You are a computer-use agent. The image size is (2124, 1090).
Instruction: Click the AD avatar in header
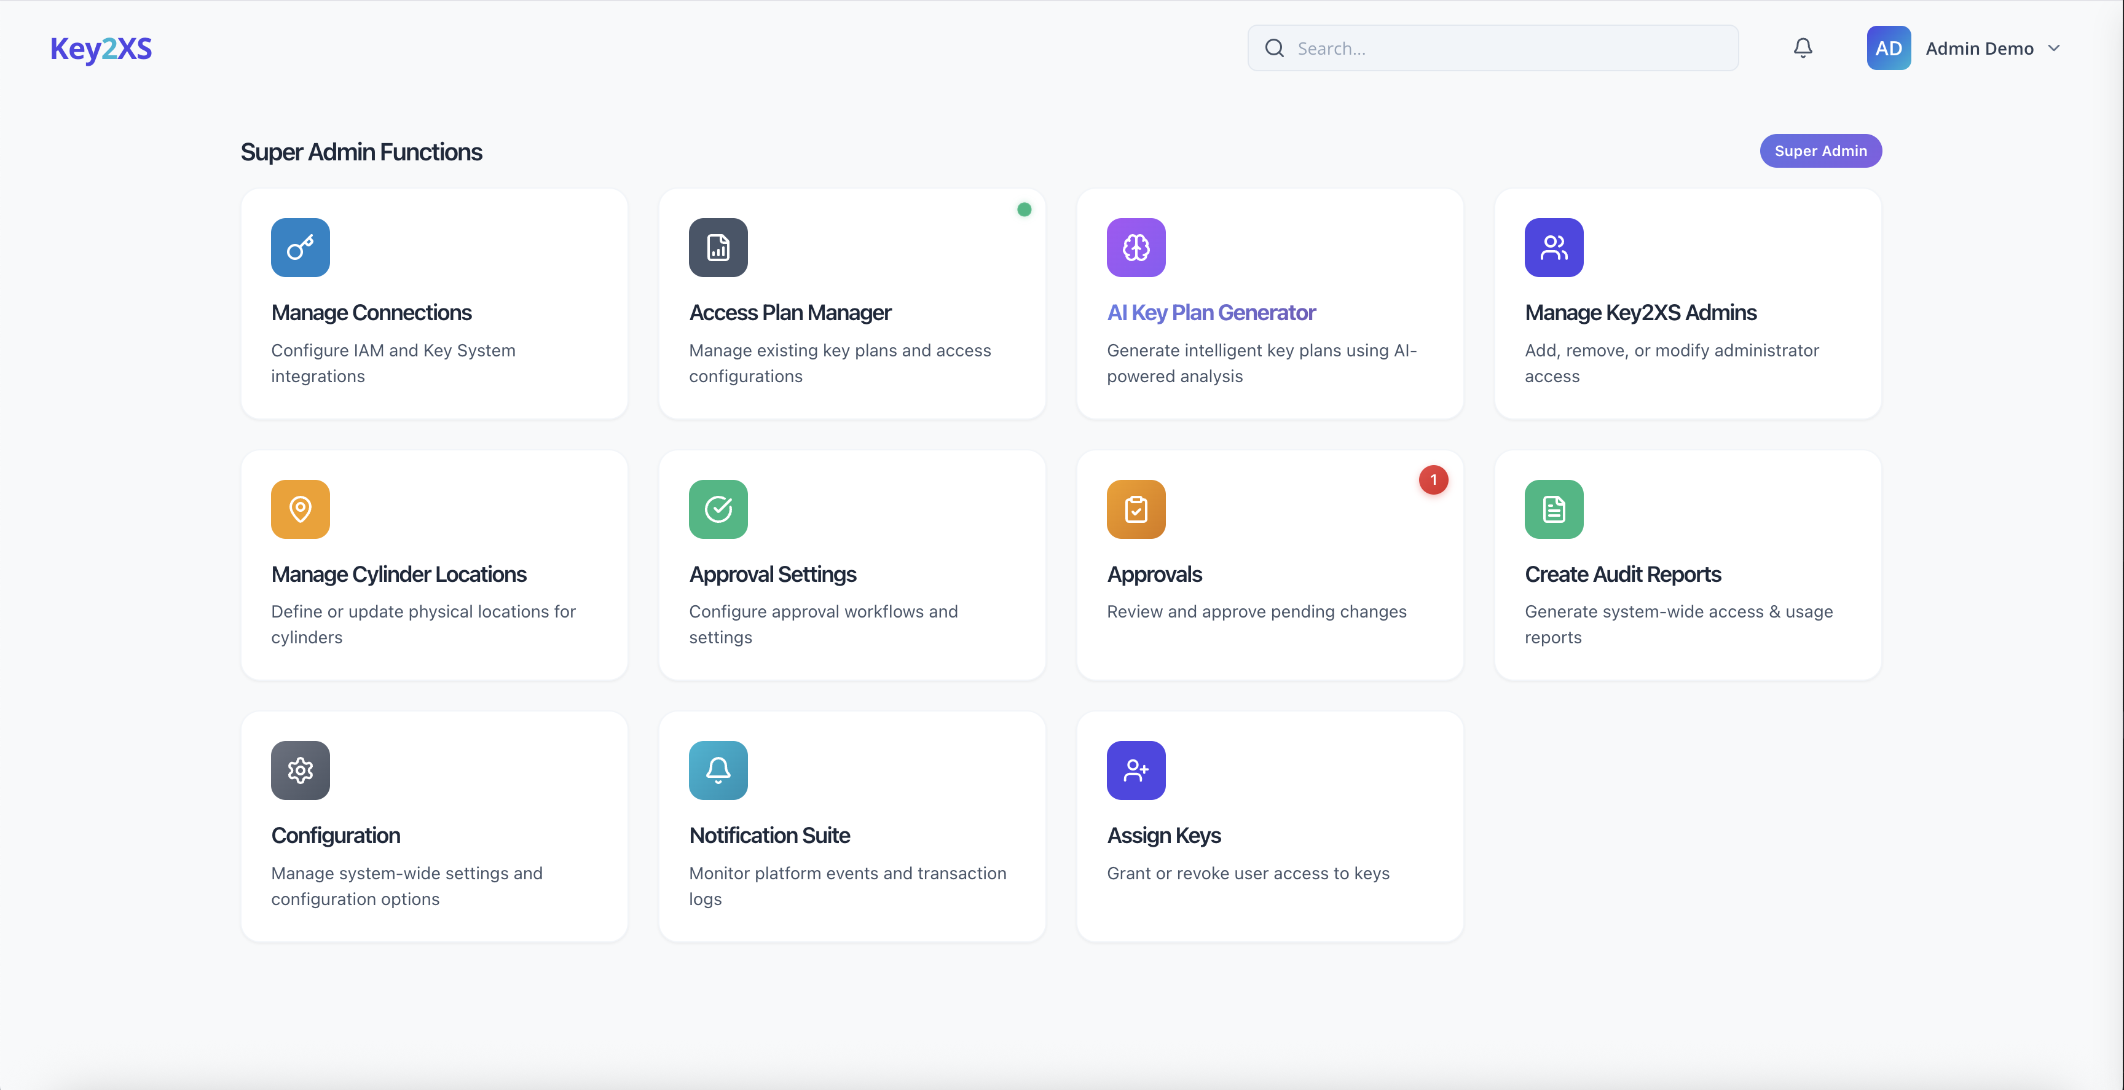point(1888,48)
